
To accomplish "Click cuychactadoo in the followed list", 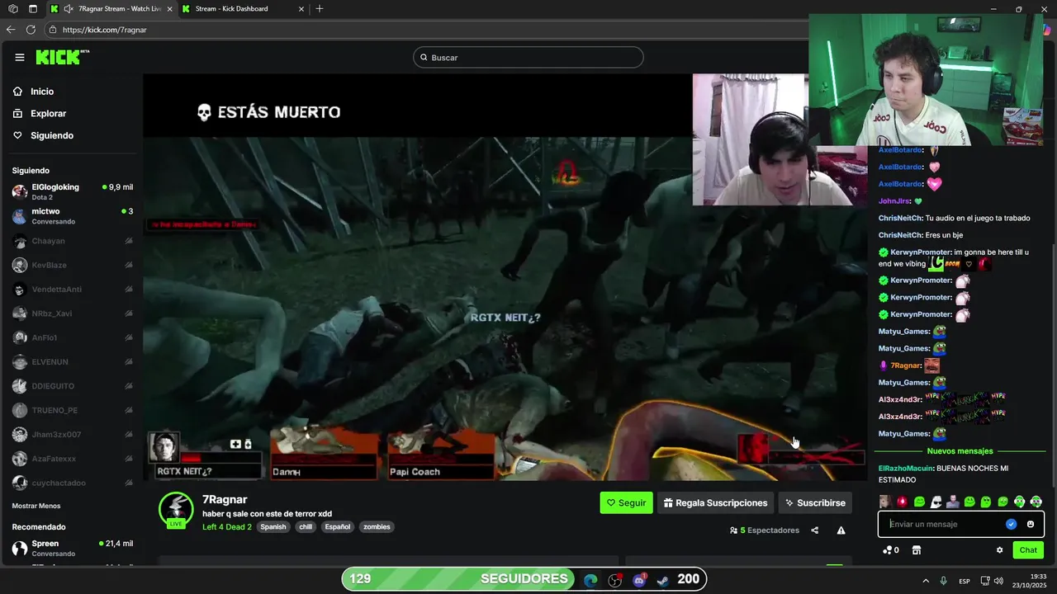I will tap(73, 483).
